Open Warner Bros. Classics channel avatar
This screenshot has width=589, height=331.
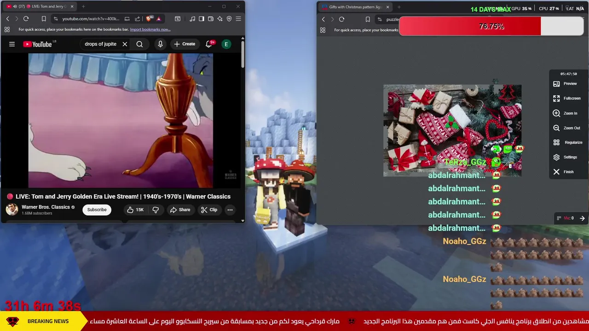pyautogui.click(x=12, y=210)
